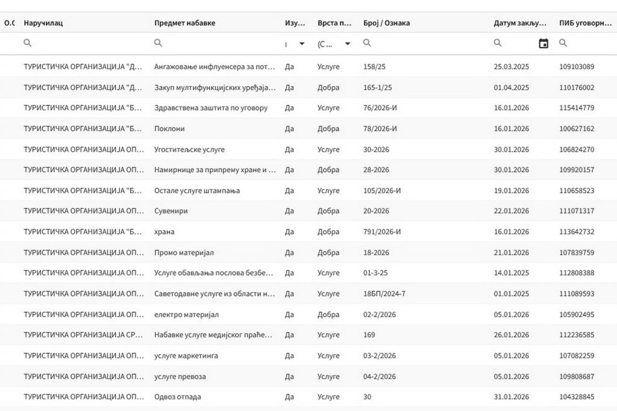Viewport: 617px width, 411px height.
Task: Click the Одвоз отпада row
Action: tap(178, 397)
